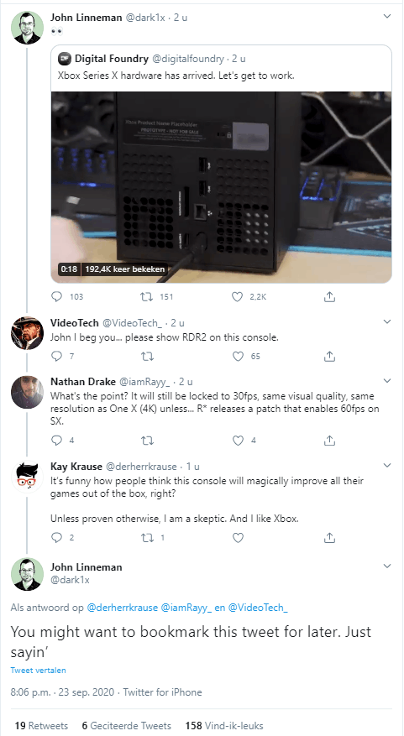Viewport: 404px width, 736px height.
Task: View the 19 Retweets list
Action: pyautogui.click(x=41, y=726)
